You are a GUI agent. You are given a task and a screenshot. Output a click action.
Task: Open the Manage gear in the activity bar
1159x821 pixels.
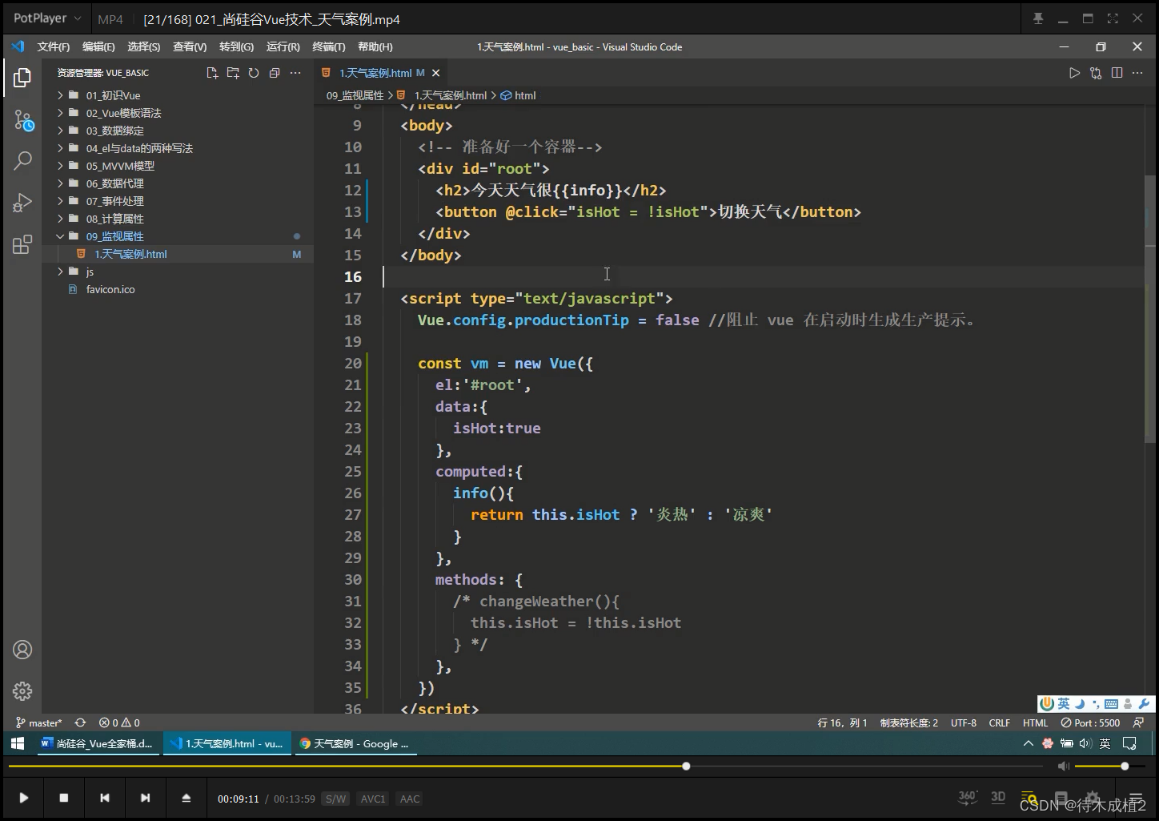(x=22, y=691)
